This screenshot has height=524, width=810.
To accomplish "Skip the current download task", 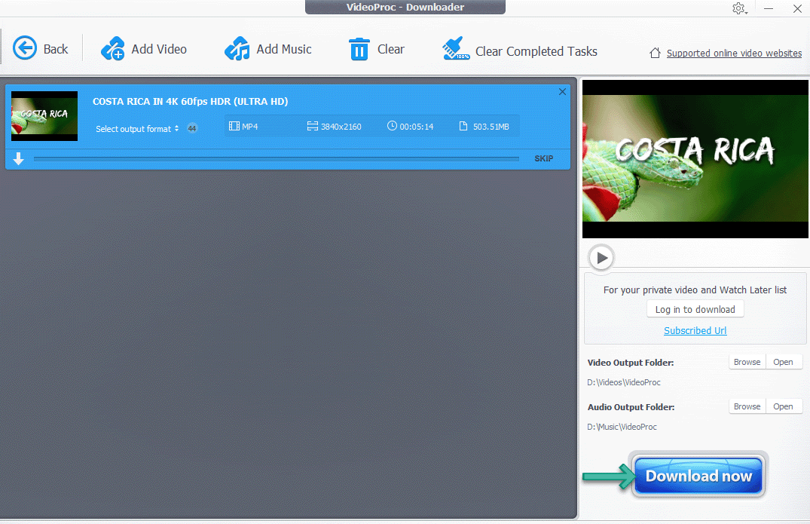I will [x=543, y=158].
